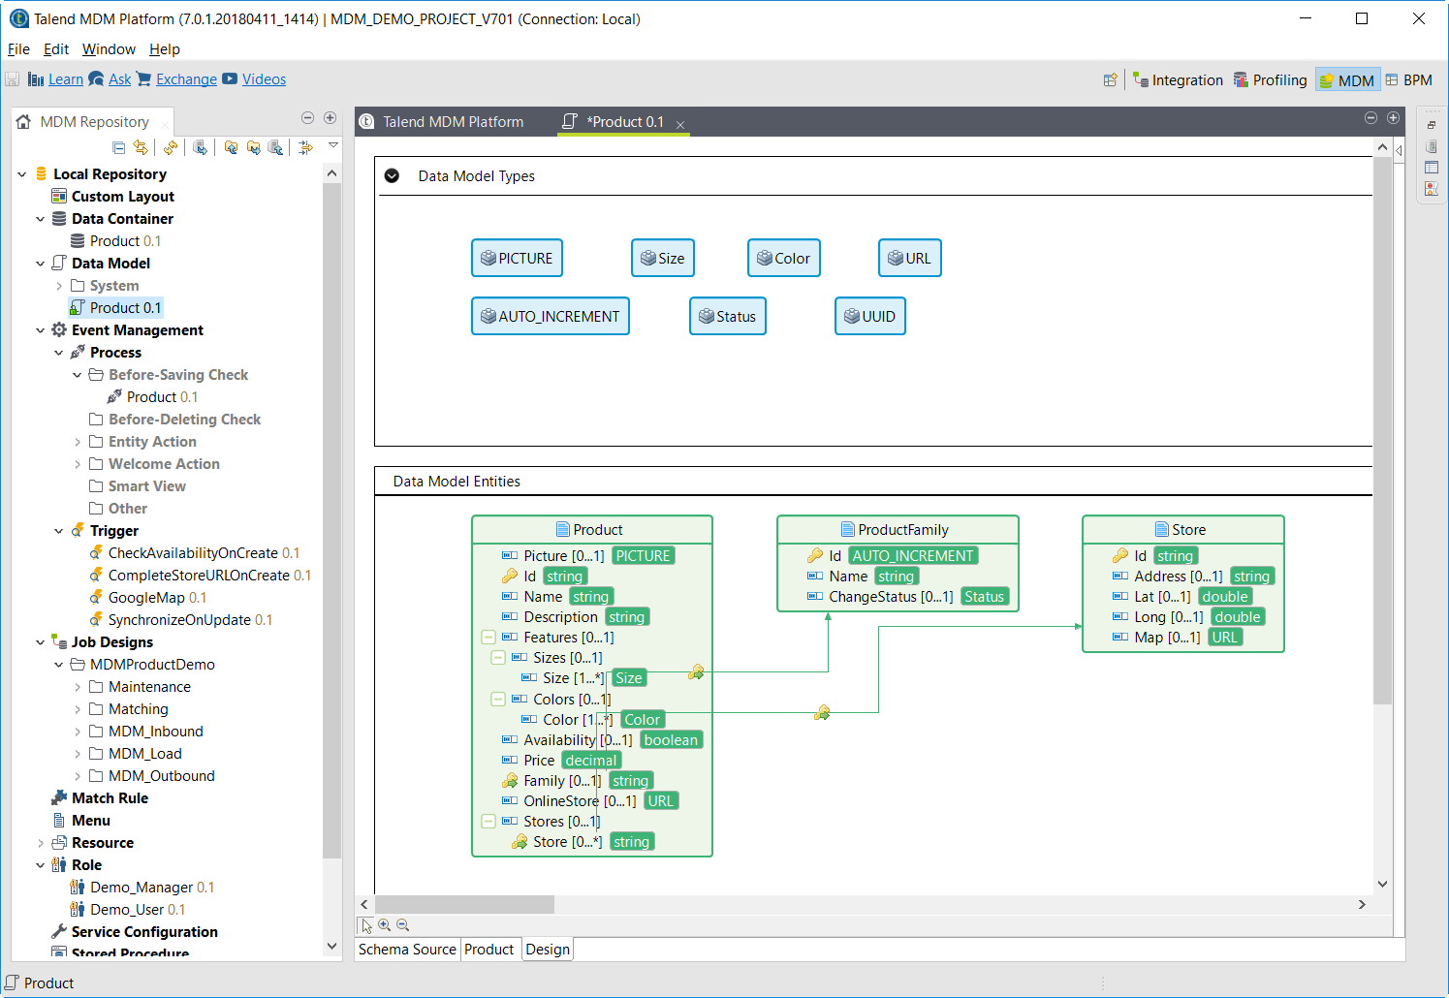Click the horizontal scrollbar thumb under diagram

(464, 904)
